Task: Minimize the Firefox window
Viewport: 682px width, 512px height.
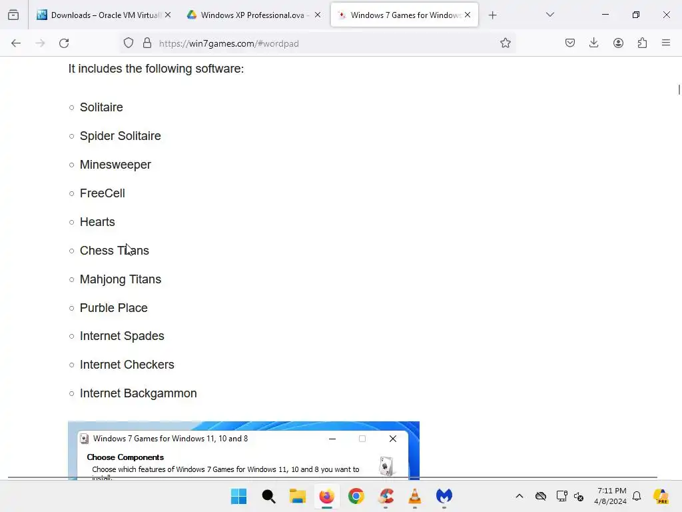Action: pyautogui.click(x=605, y=15)
